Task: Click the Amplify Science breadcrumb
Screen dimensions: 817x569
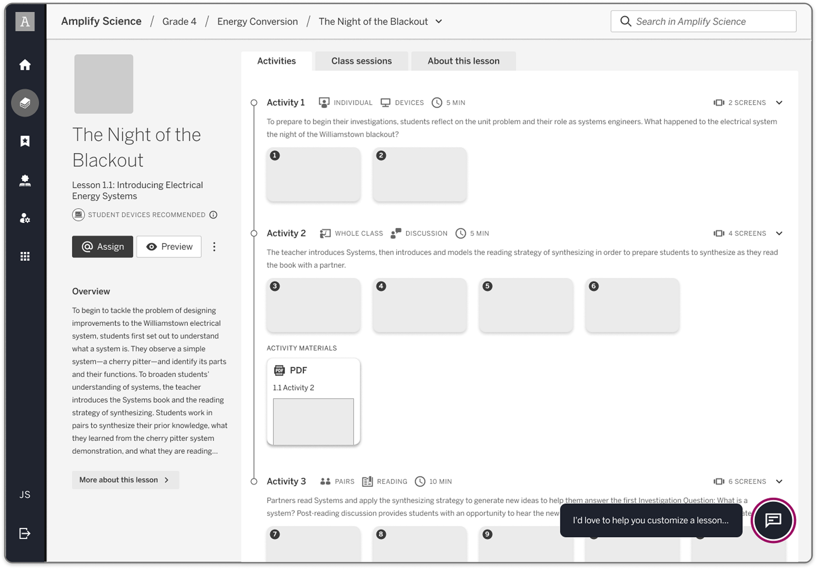Action: click(x=101, y=21)
